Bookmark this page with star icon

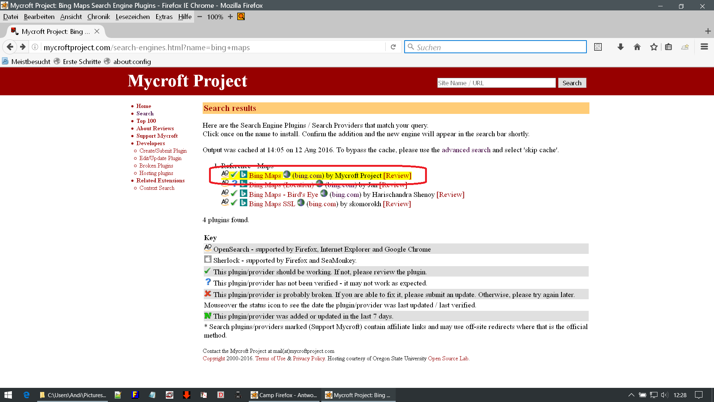[x=654, y=47]
